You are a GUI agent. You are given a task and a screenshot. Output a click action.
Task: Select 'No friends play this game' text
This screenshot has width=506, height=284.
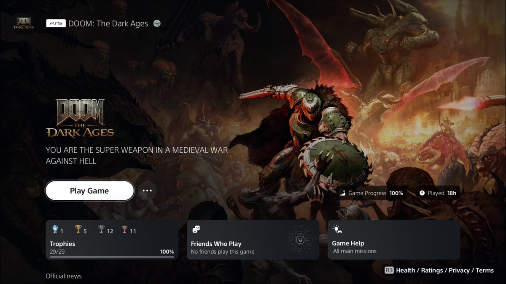tap(223, 252)
